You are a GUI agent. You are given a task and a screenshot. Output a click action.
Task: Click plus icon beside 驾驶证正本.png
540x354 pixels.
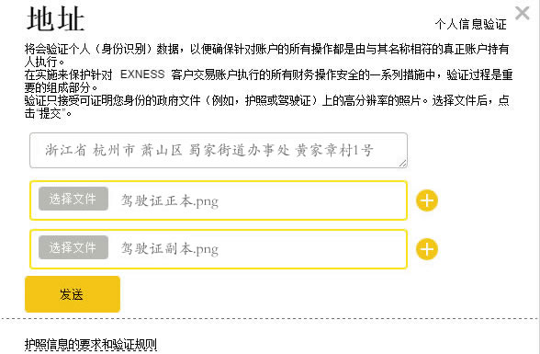[x=427, y=200]
